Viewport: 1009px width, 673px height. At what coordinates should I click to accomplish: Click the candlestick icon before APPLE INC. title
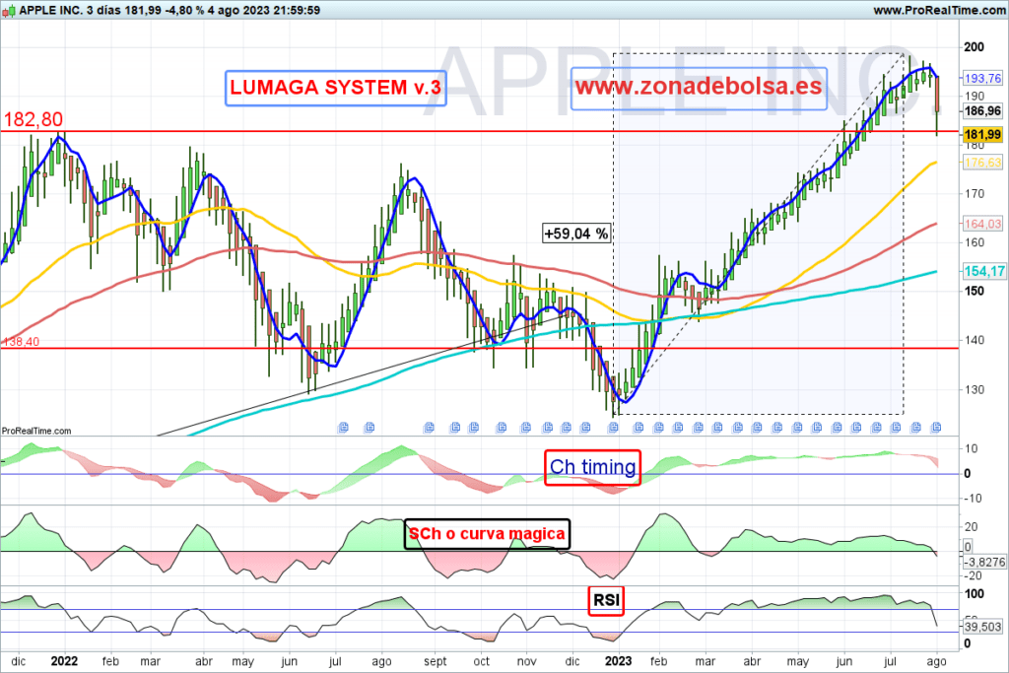8,11
